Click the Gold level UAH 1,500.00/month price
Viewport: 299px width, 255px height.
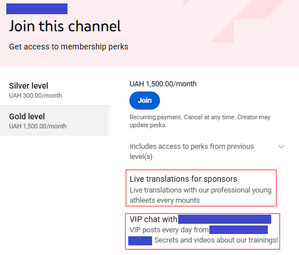(38, 126)
